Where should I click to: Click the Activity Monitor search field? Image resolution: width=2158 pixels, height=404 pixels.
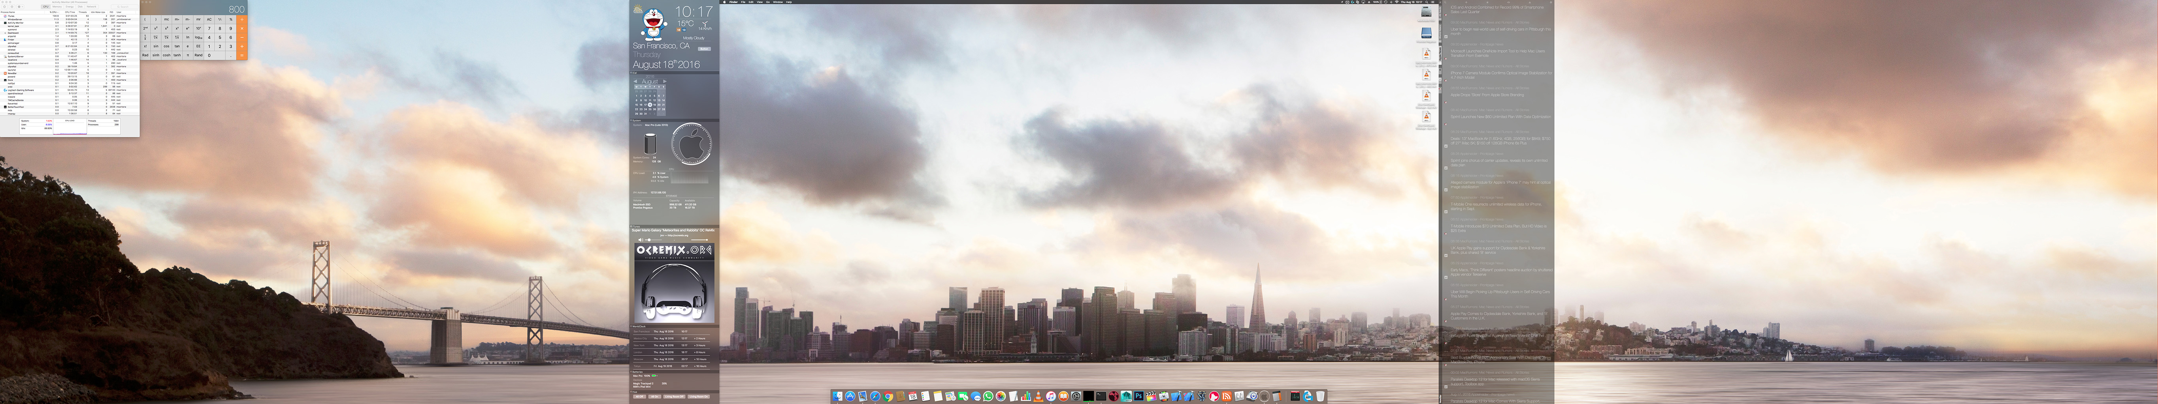[x=125, y=7]
